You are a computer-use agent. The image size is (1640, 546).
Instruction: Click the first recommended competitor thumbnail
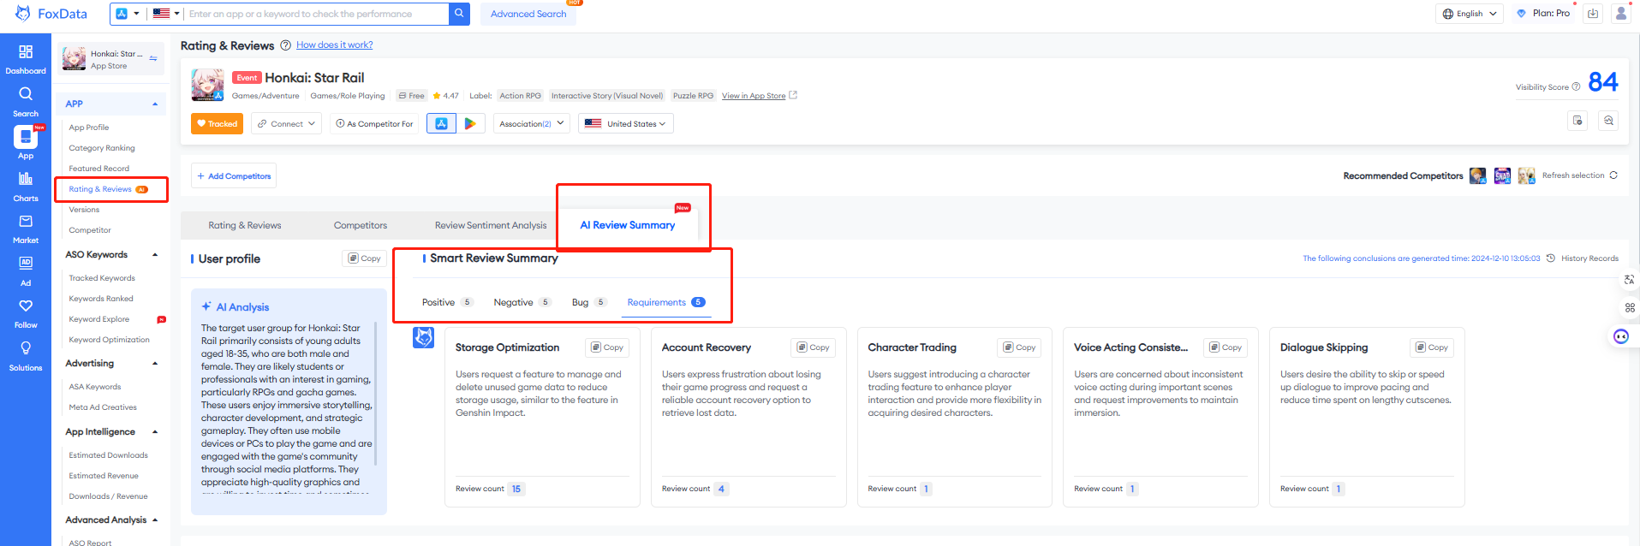[x=1477, y=175]
